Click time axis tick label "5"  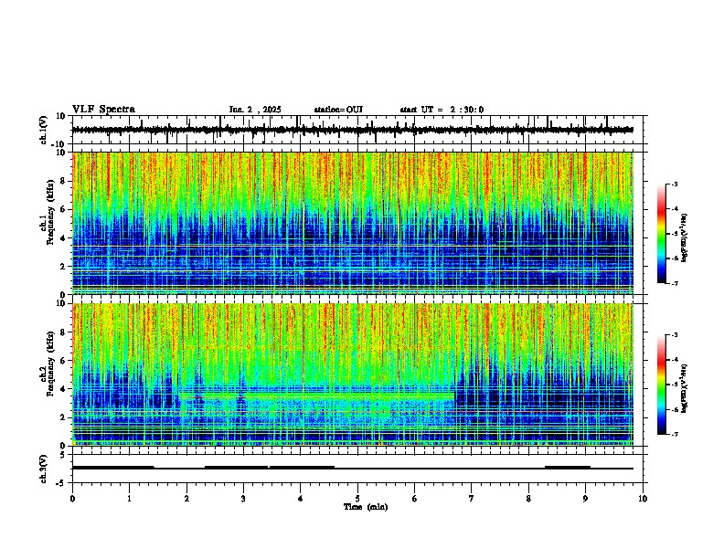click(357, 499)
